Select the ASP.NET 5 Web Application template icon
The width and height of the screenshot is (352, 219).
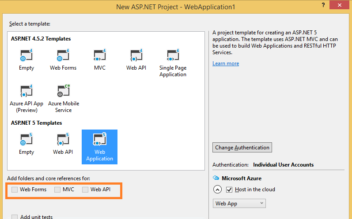[99, 139]
